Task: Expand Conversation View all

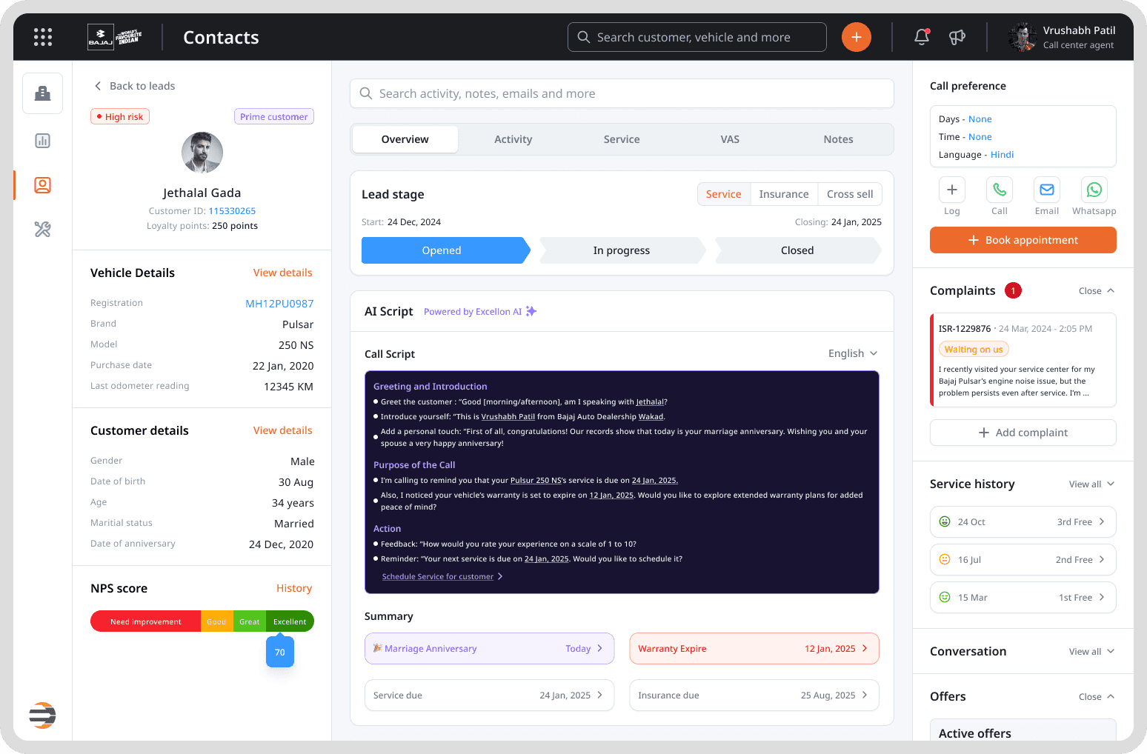Action: pyautogui.click(x=1091, y=652)
